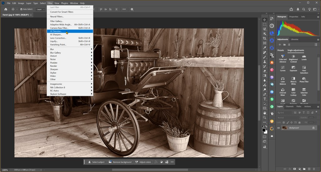Click the delete layer trash icon
This screenshot has width=321, height=172.
click(x=314, y=169)
